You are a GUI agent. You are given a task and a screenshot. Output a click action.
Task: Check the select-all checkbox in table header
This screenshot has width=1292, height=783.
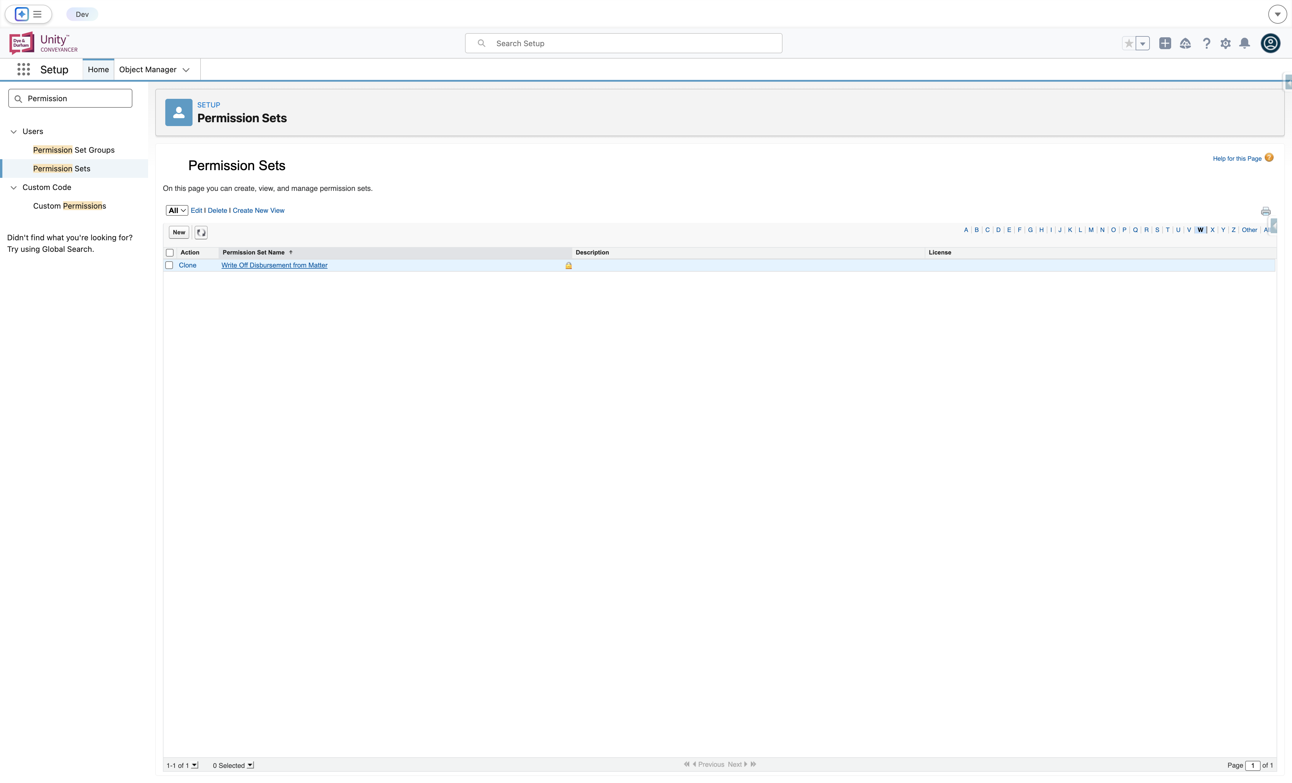(x=170, y=252)
